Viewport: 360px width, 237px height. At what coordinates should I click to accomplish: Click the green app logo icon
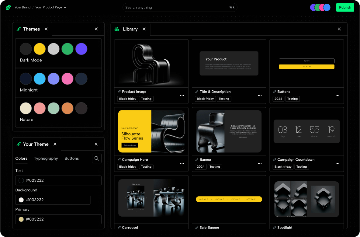8,7
